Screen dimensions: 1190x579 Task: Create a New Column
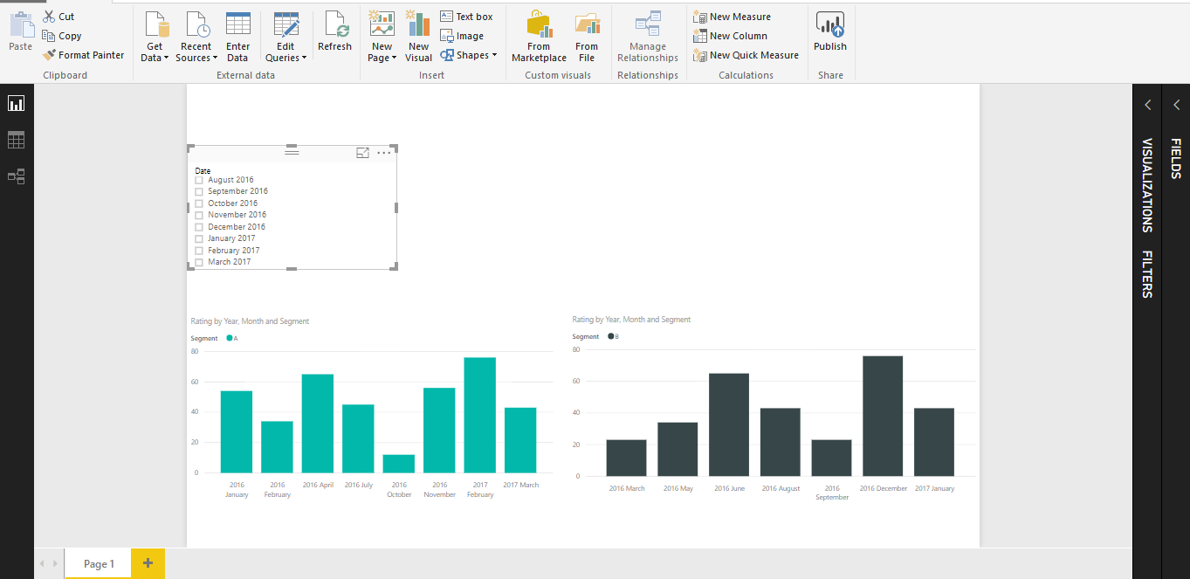(730, 36)
